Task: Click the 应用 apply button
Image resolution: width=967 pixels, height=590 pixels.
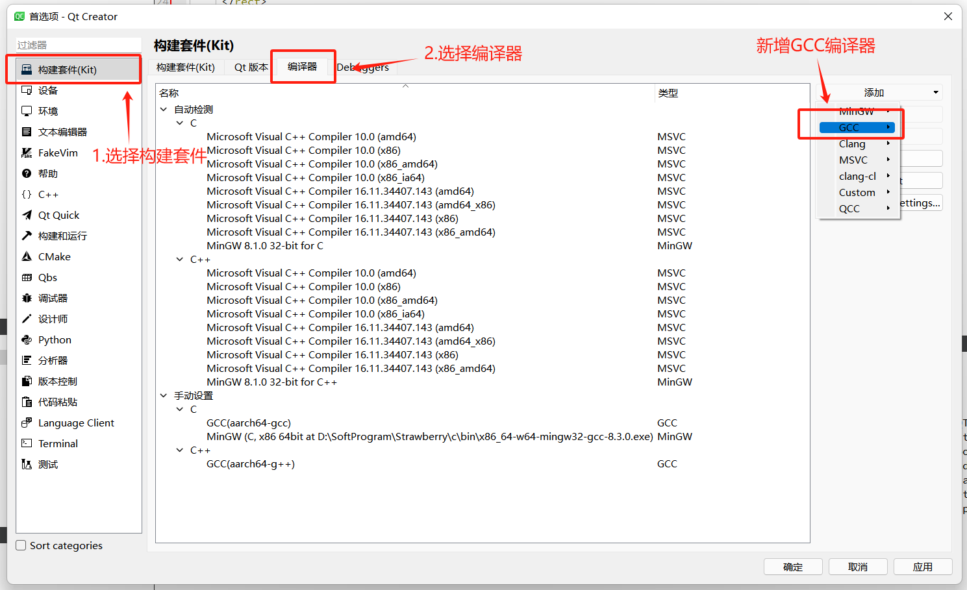Action: pyautogui.click(x=923, y=567)
